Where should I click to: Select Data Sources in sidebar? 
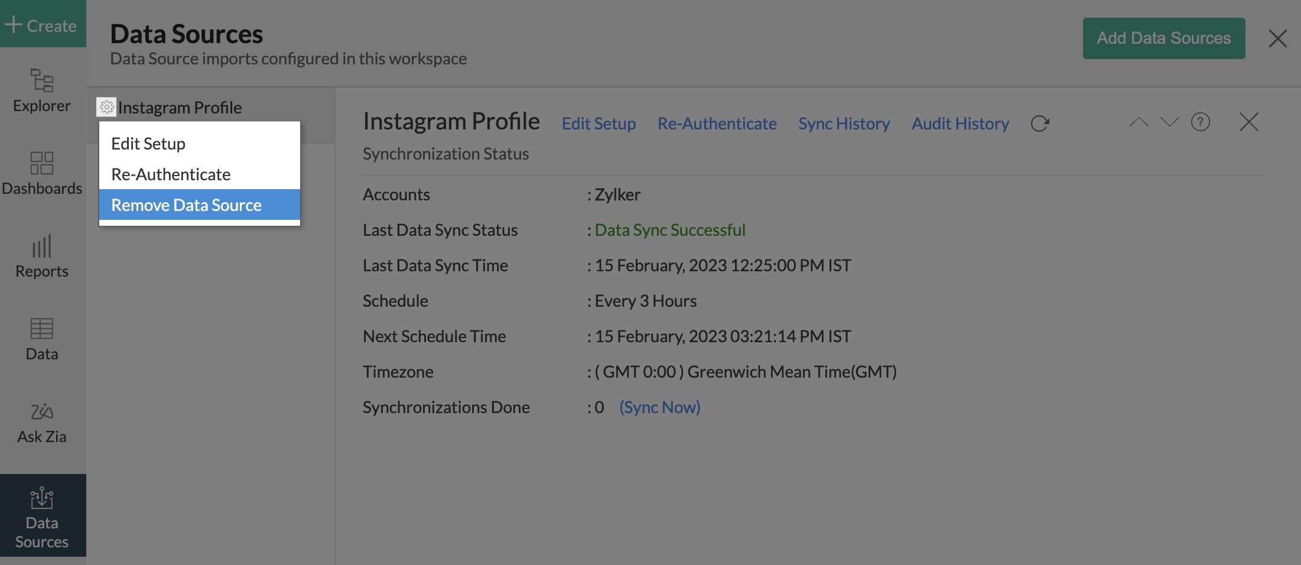tap(42, 517)
